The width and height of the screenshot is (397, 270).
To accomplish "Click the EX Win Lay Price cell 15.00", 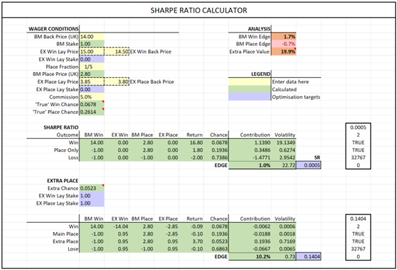I will [92, 51].
